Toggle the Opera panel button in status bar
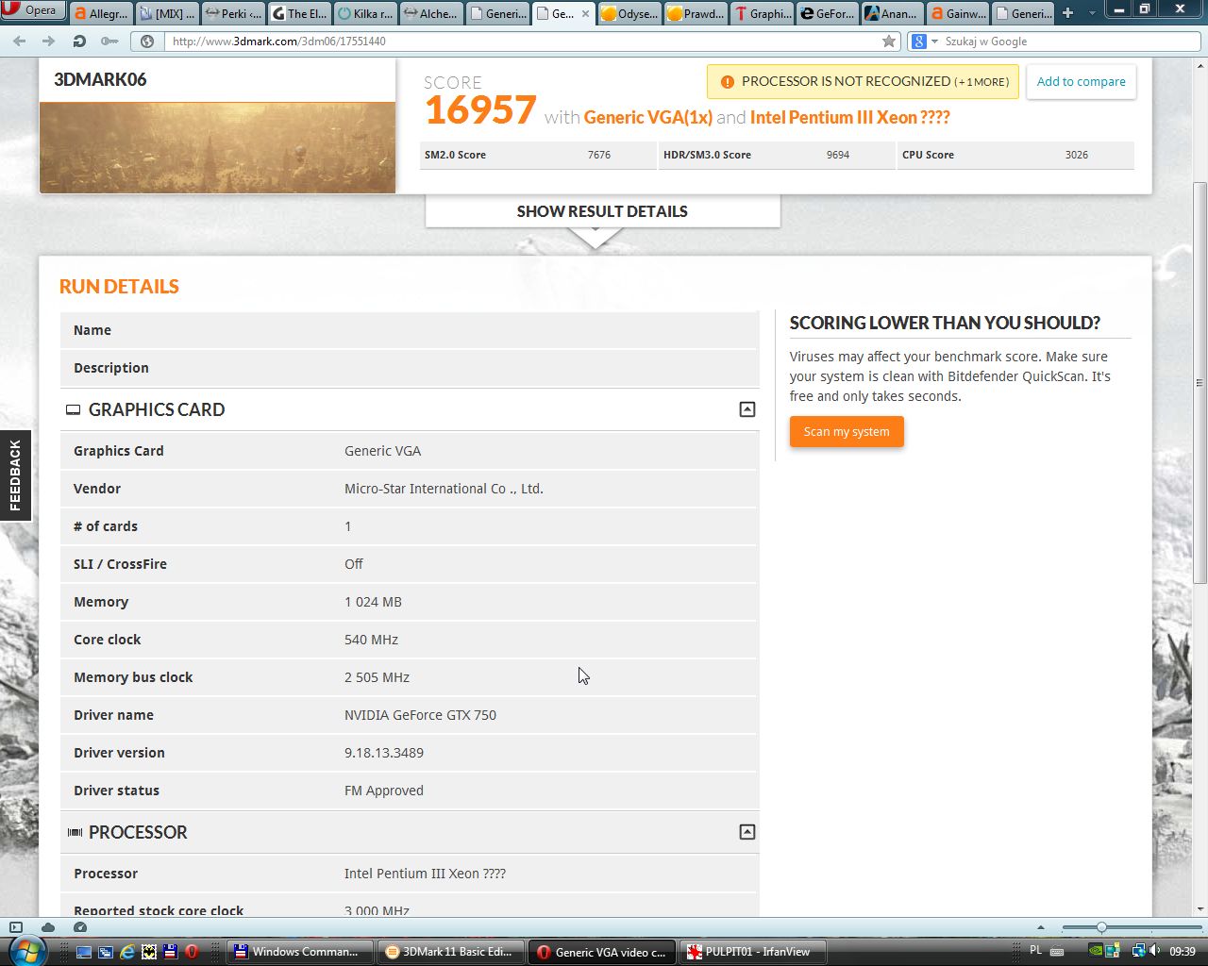 15,927
